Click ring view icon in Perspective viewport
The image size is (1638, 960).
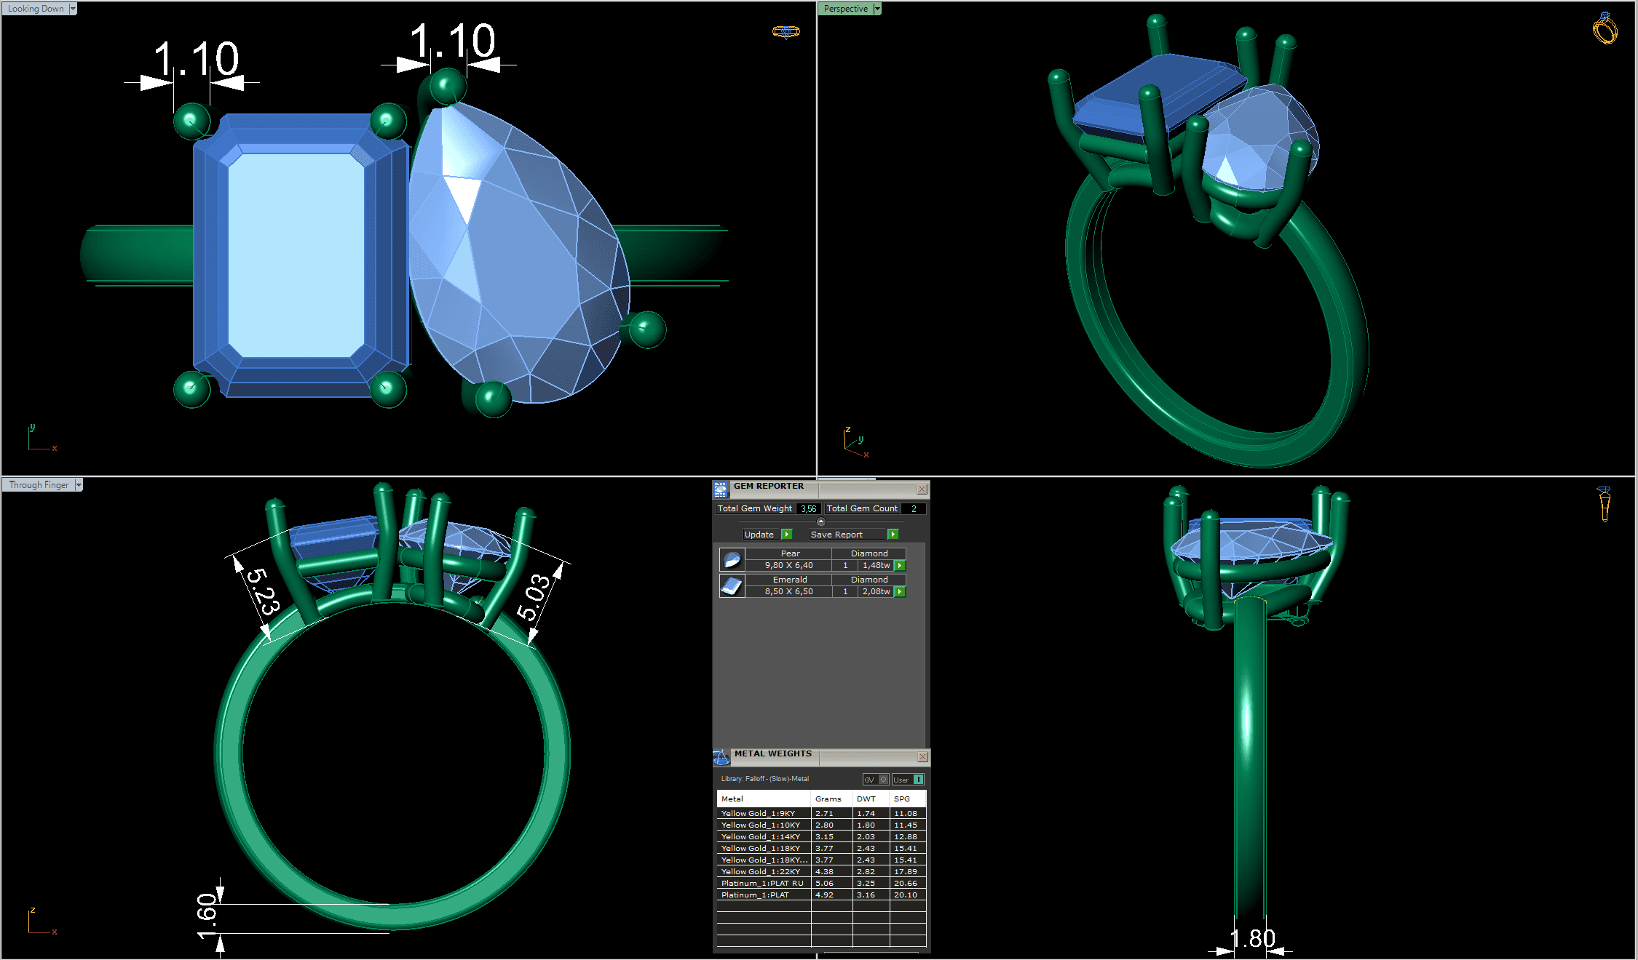[x=1605, y=29]
